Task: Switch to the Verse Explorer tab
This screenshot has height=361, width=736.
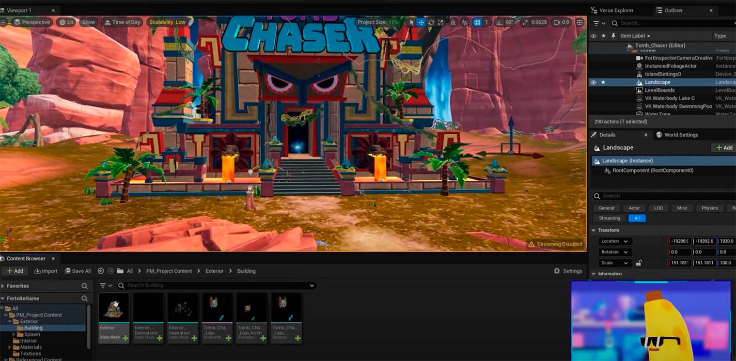Action: (x=612, y=10)
